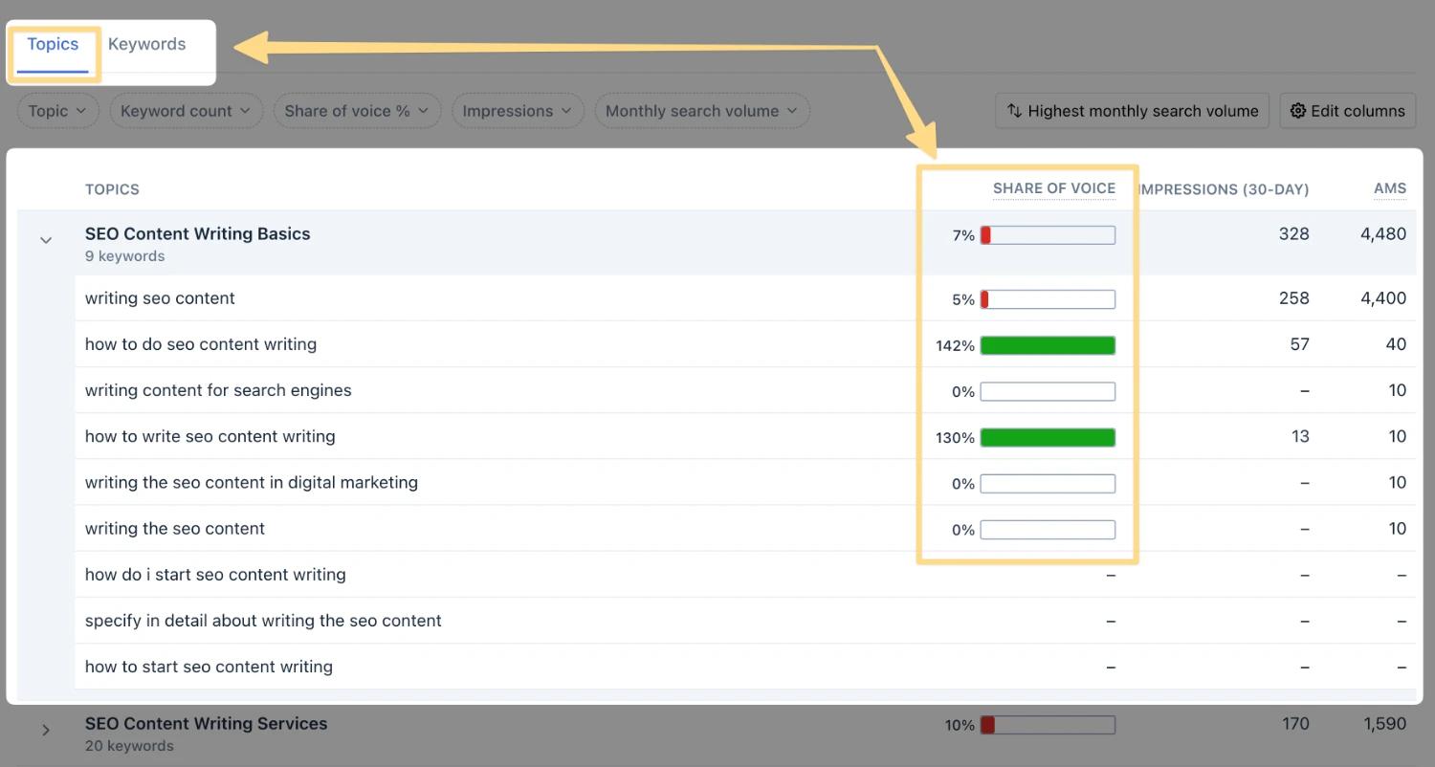Collapse SEO Content Writing Basics topic
Image resolution: width=1435 pixels, height=767 pixels.
pos(46,240)
